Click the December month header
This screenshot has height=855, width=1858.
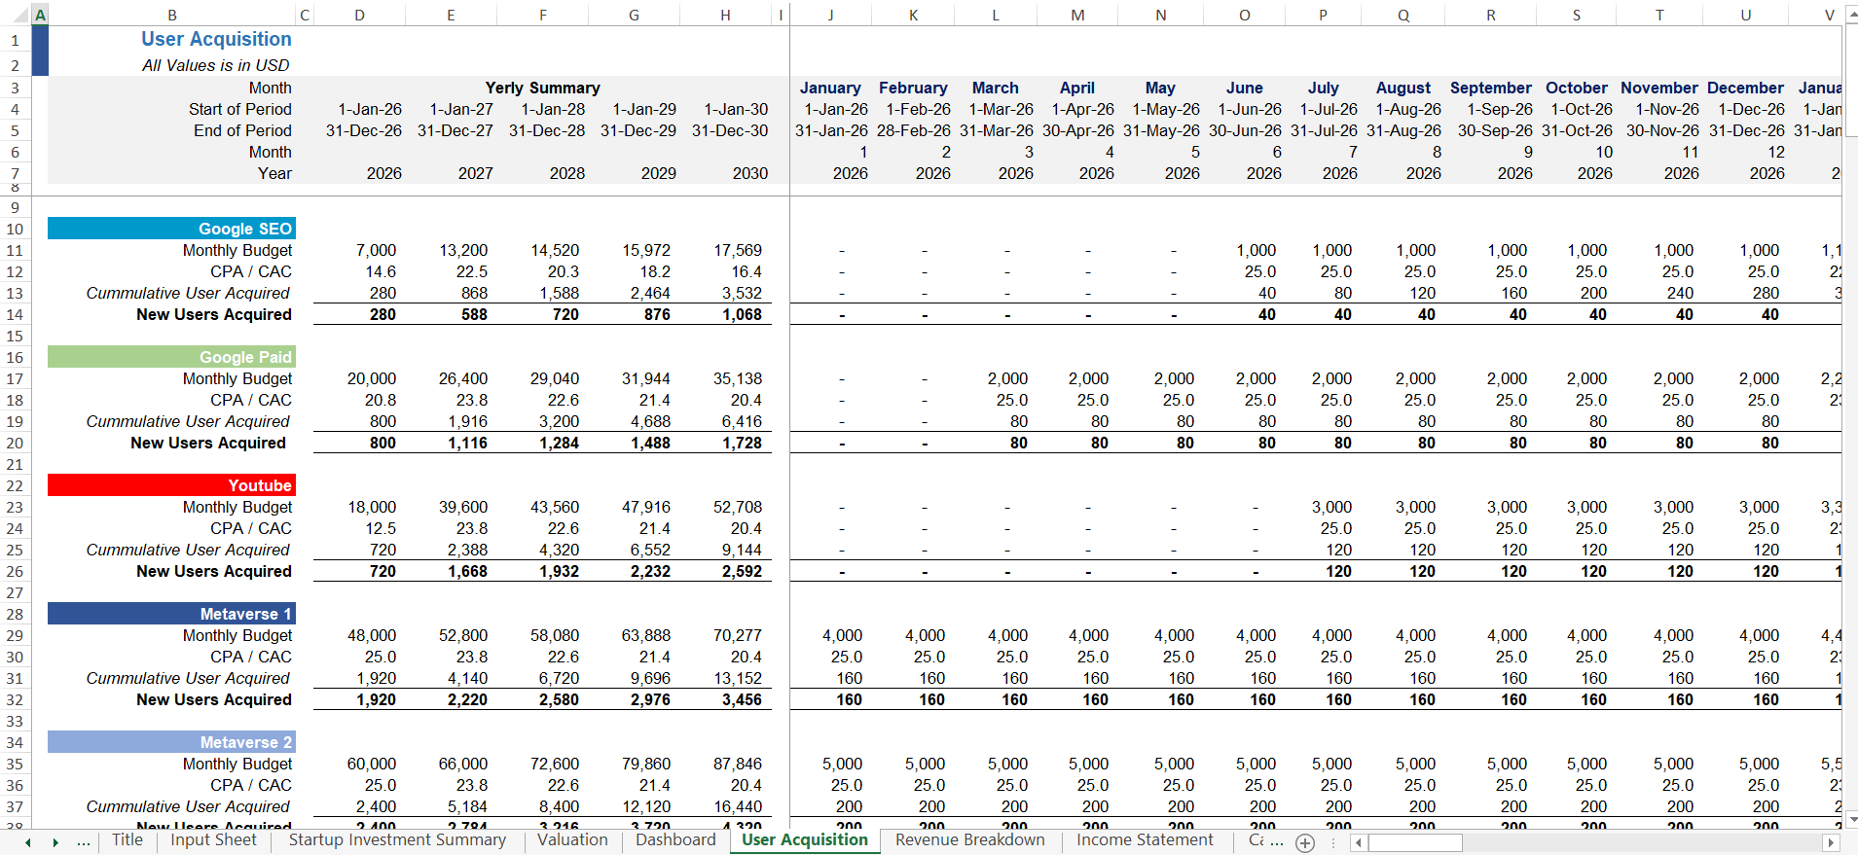(1745, 88)
